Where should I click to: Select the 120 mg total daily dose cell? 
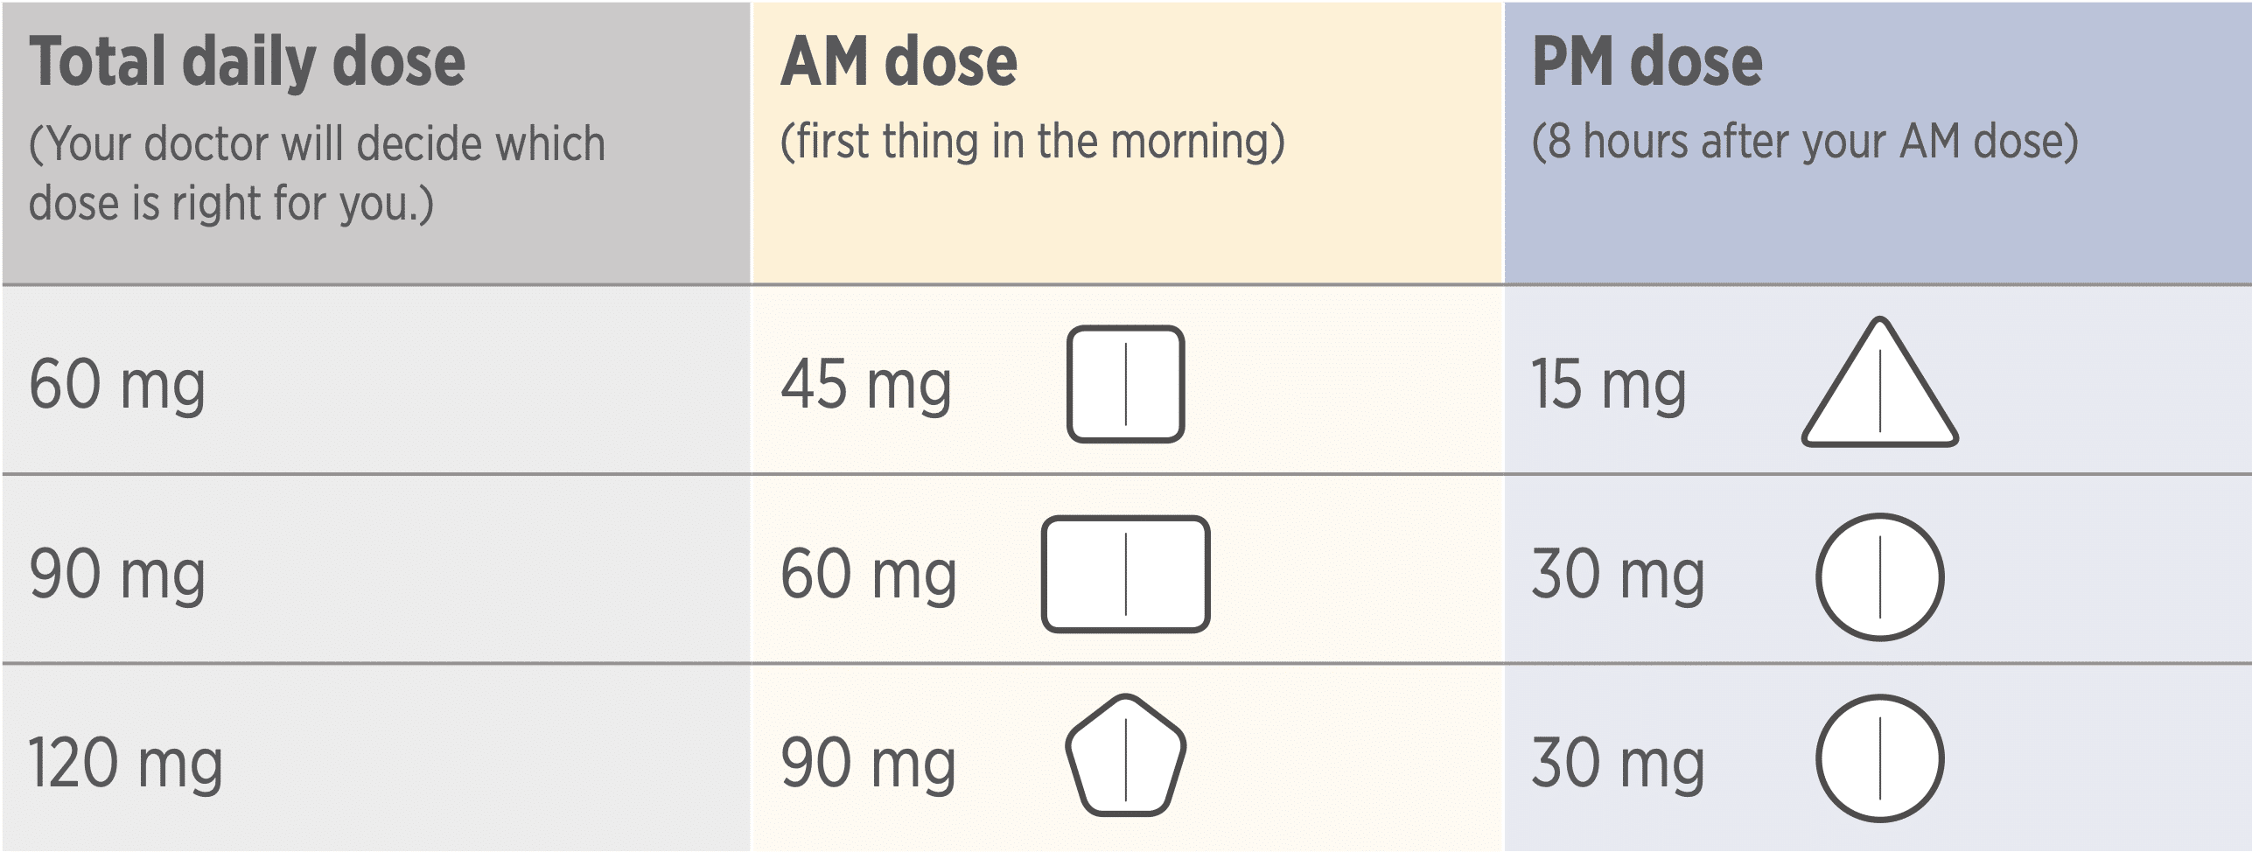(x=125, y=764)
